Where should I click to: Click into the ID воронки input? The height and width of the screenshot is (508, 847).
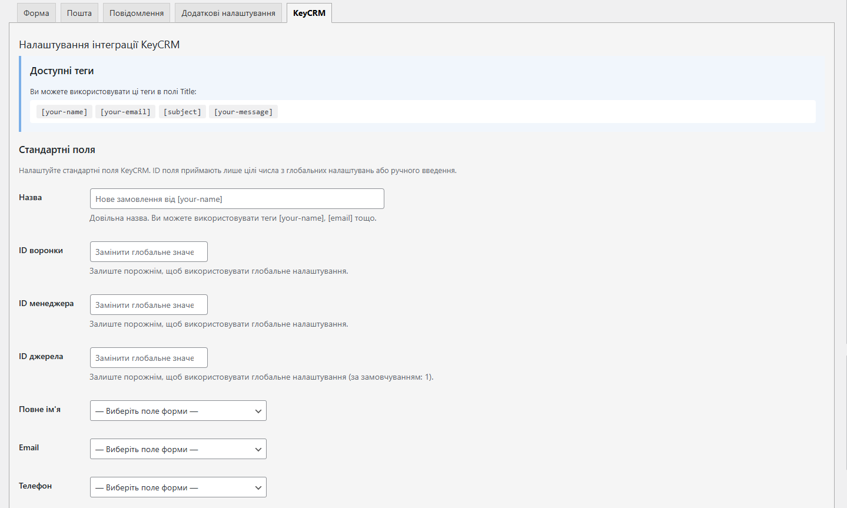(148, 252)
